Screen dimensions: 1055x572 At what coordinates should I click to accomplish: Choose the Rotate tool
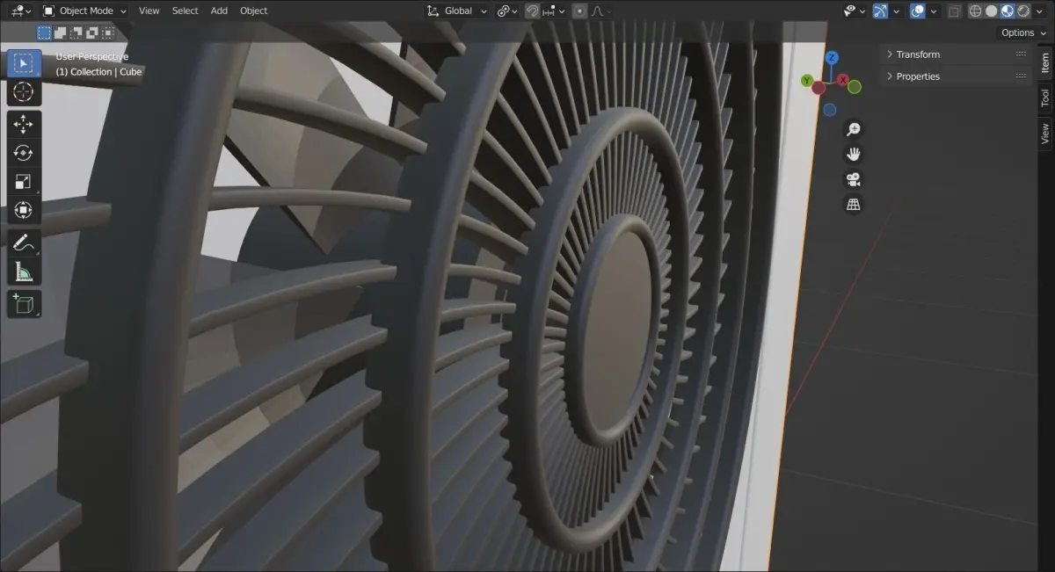click(24, 153)
